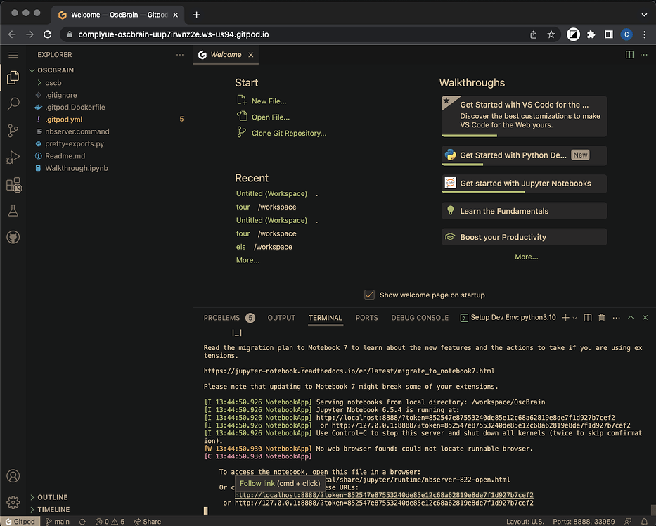Switch to the PROBLEMS tab
This screenshot has width=656, height=526.
click(x=221, y=318)
